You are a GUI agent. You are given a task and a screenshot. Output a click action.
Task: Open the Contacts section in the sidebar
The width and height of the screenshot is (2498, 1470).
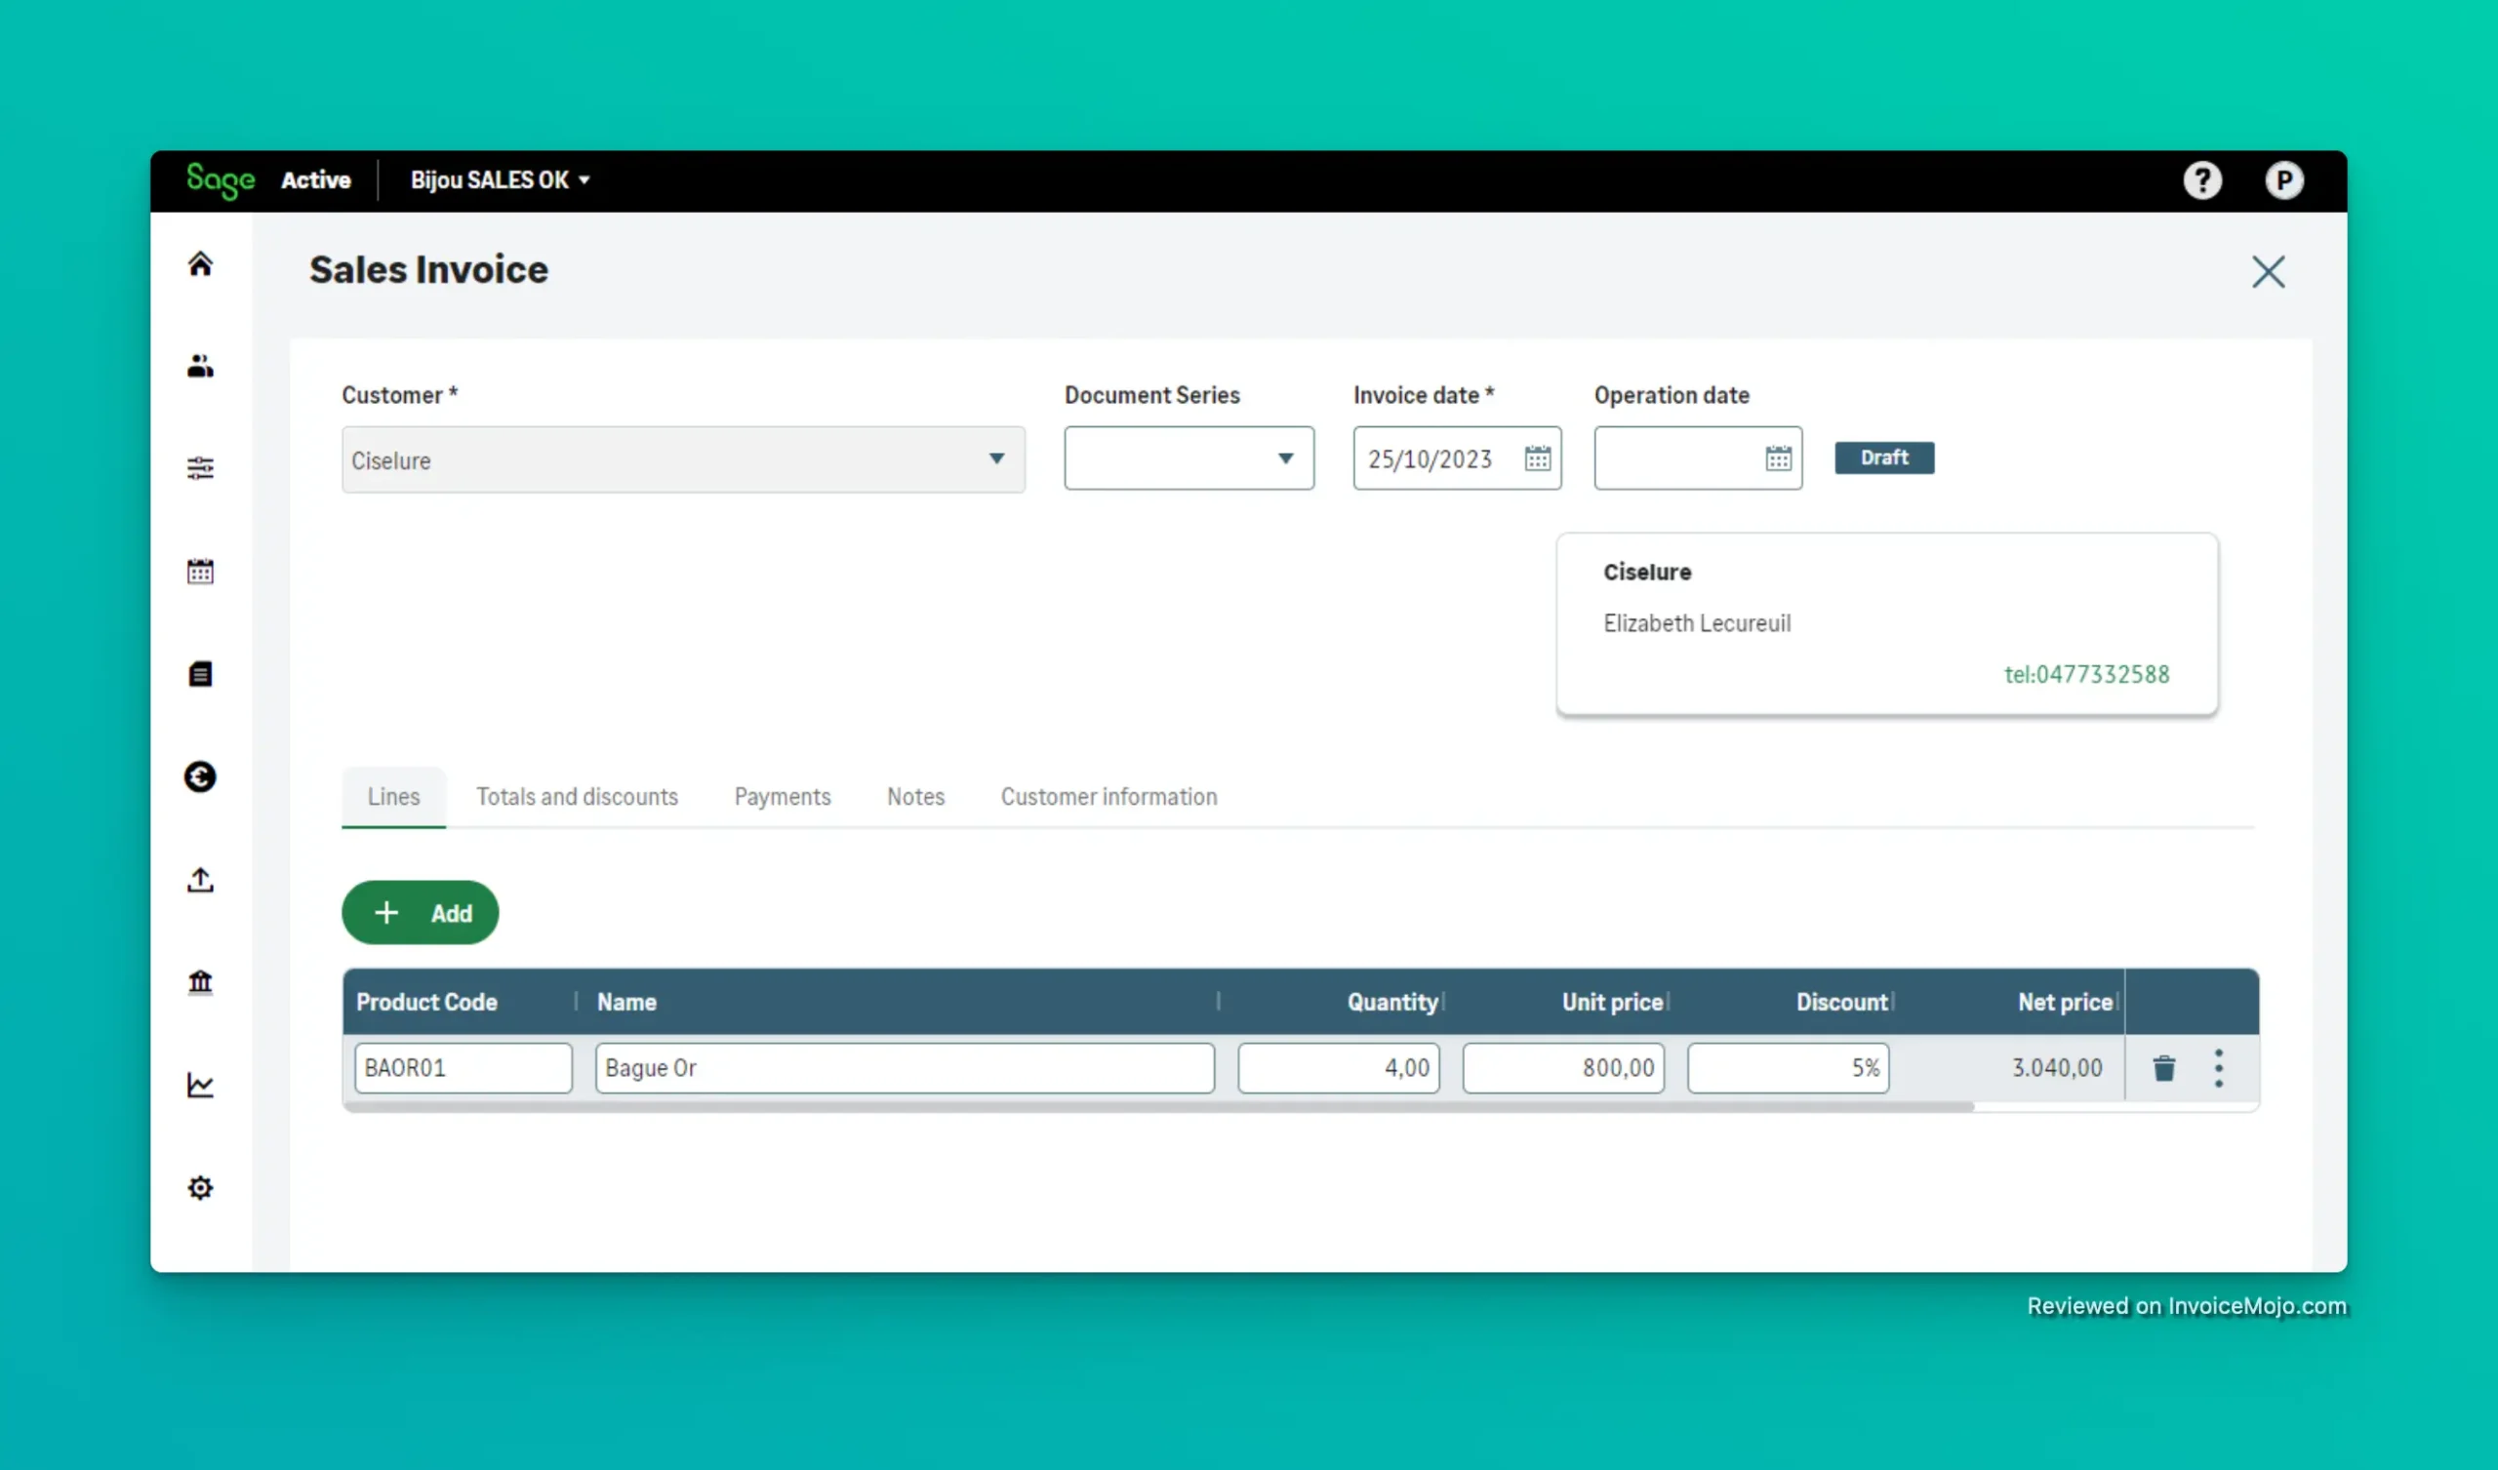click(x=200, y=366)
